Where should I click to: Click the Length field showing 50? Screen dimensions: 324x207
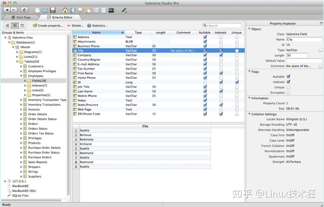click(297, 55)
